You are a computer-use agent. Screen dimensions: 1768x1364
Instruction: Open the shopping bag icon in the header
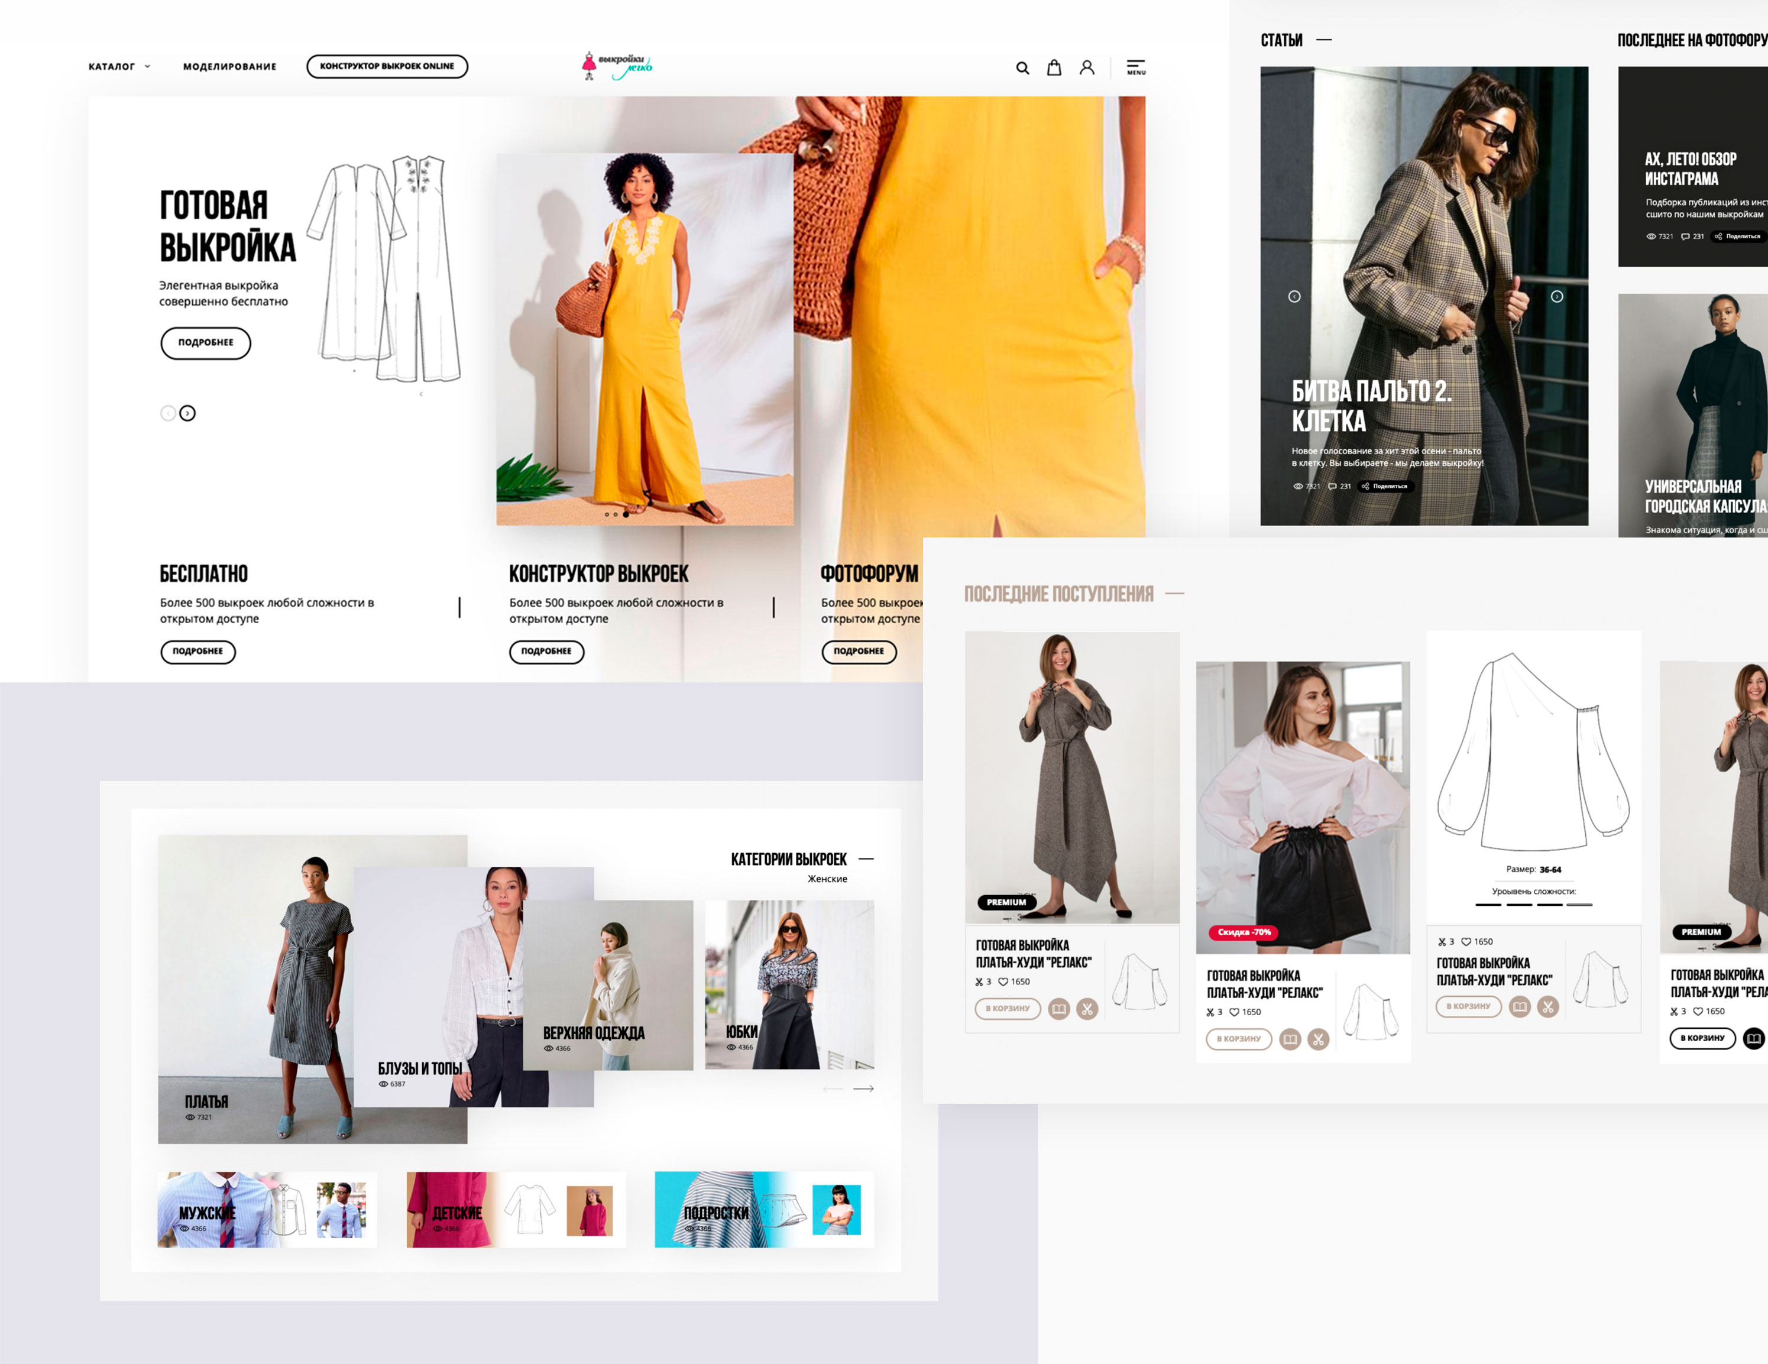click(x=1054, y=67)
